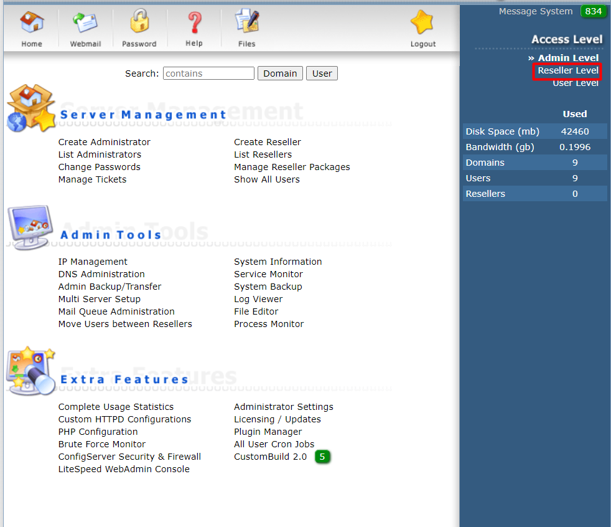Image resolution: width=611 pixels, height=527 pixels.
Task: Switch to Reseller Level access
Action: coord(568,71)
